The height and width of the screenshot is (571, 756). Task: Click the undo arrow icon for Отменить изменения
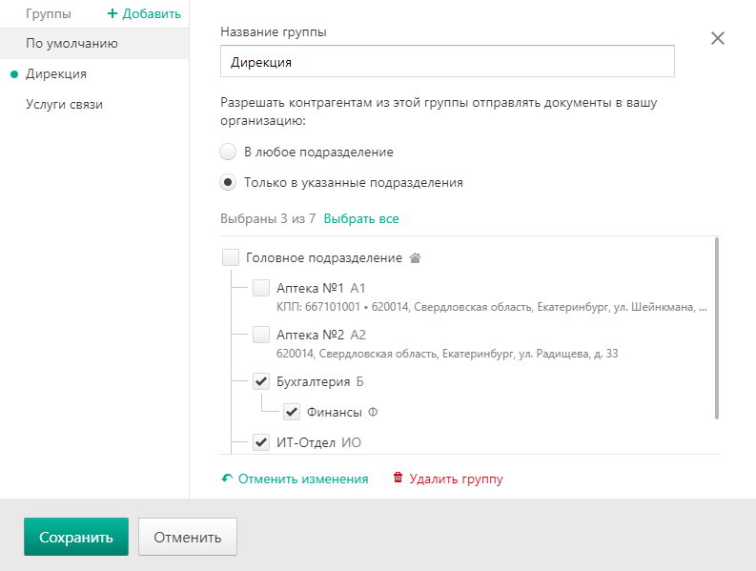[x=227, y=479]
